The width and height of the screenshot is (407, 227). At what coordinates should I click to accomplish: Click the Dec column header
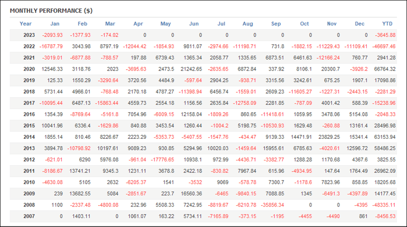[360, 24]
